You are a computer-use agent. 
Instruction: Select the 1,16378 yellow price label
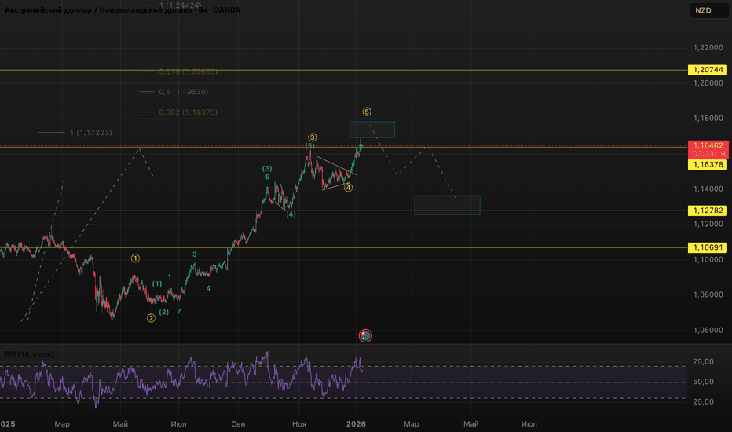[x=708, y=164]
